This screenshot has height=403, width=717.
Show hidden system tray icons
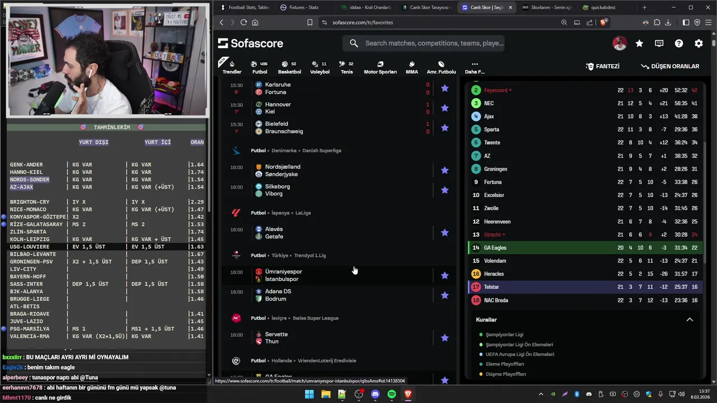click(541, 394)
